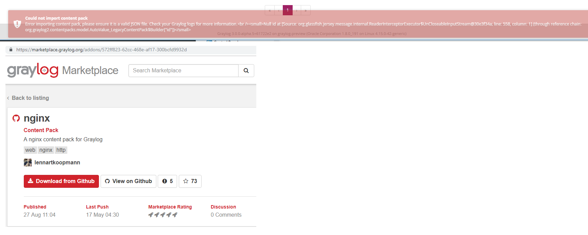Open the lennartkoopmann author profile
The image size is (588, 235).
click(x=57, y=162)
